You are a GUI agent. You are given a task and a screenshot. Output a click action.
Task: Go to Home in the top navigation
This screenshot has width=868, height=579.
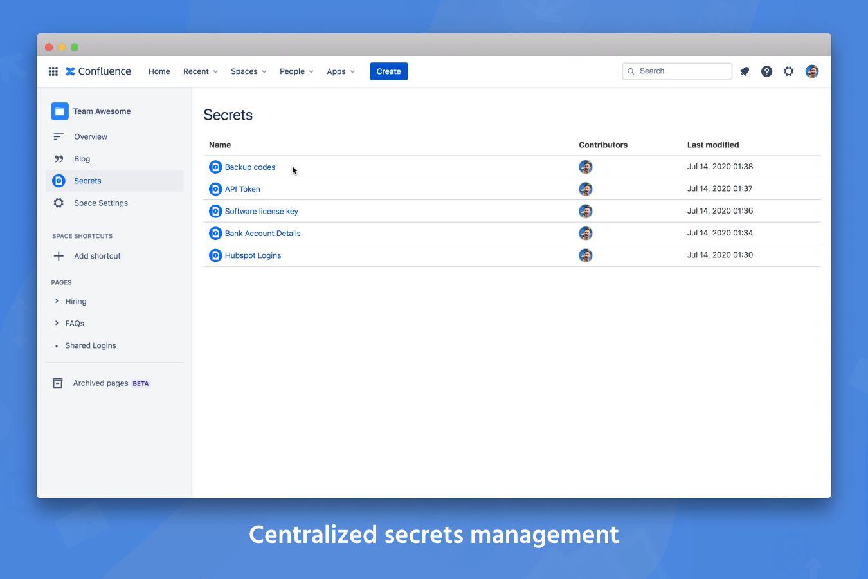159,71
